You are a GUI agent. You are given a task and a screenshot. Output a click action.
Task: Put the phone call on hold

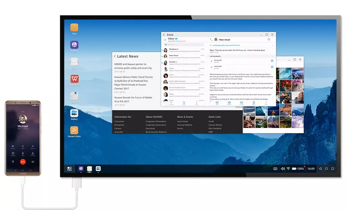(x=23, y=146)
